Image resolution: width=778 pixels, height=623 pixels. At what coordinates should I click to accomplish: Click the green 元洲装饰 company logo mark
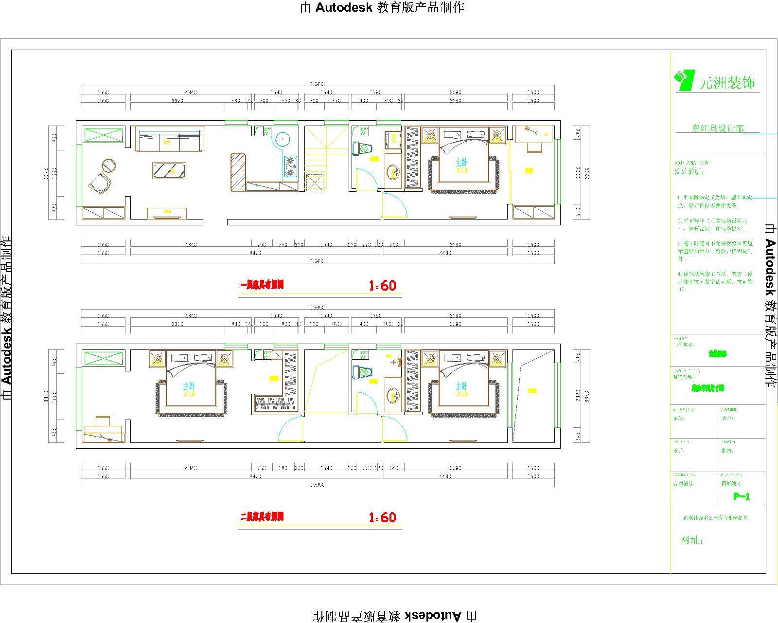pos(685,80)
